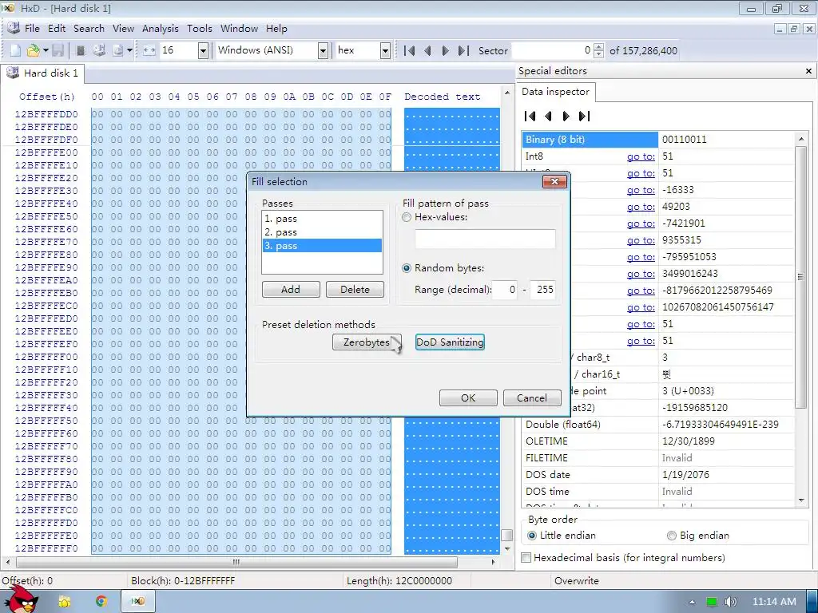Follow go to link beside value -16333
This screenshot has width=818, height=613.
click(641, 190)
